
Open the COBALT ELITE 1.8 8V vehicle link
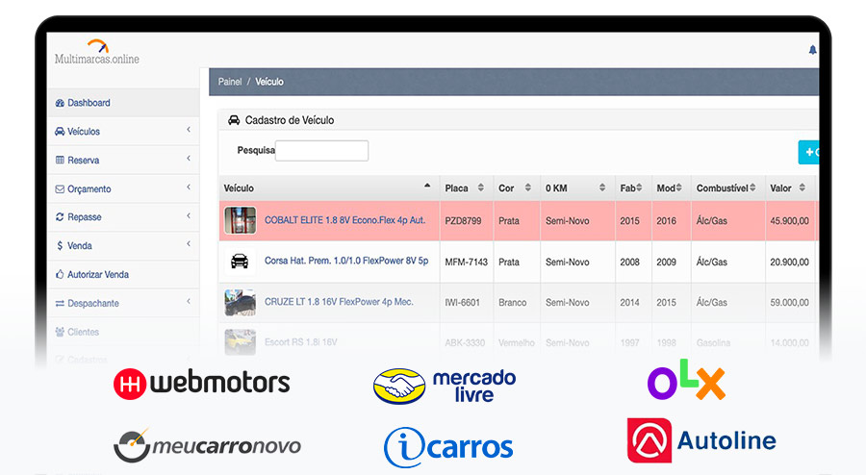pos(344,220)
